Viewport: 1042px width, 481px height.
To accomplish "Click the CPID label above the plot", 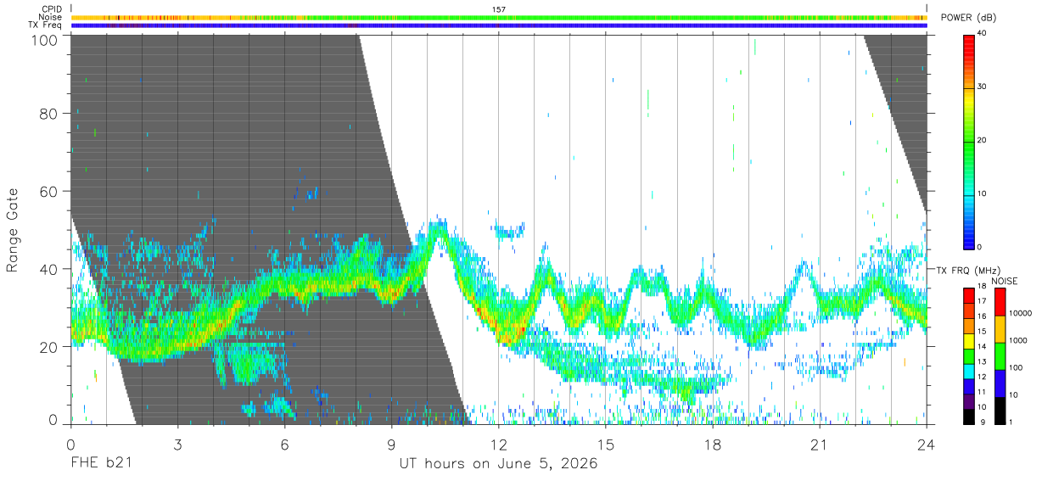I will (52, 8).
